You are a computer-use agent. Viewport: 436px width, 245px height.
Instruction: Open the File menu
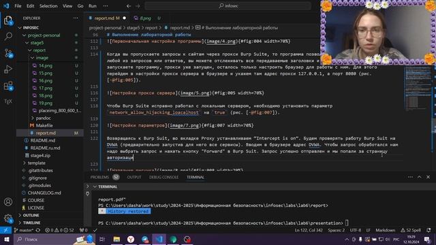tap(18, 6)
